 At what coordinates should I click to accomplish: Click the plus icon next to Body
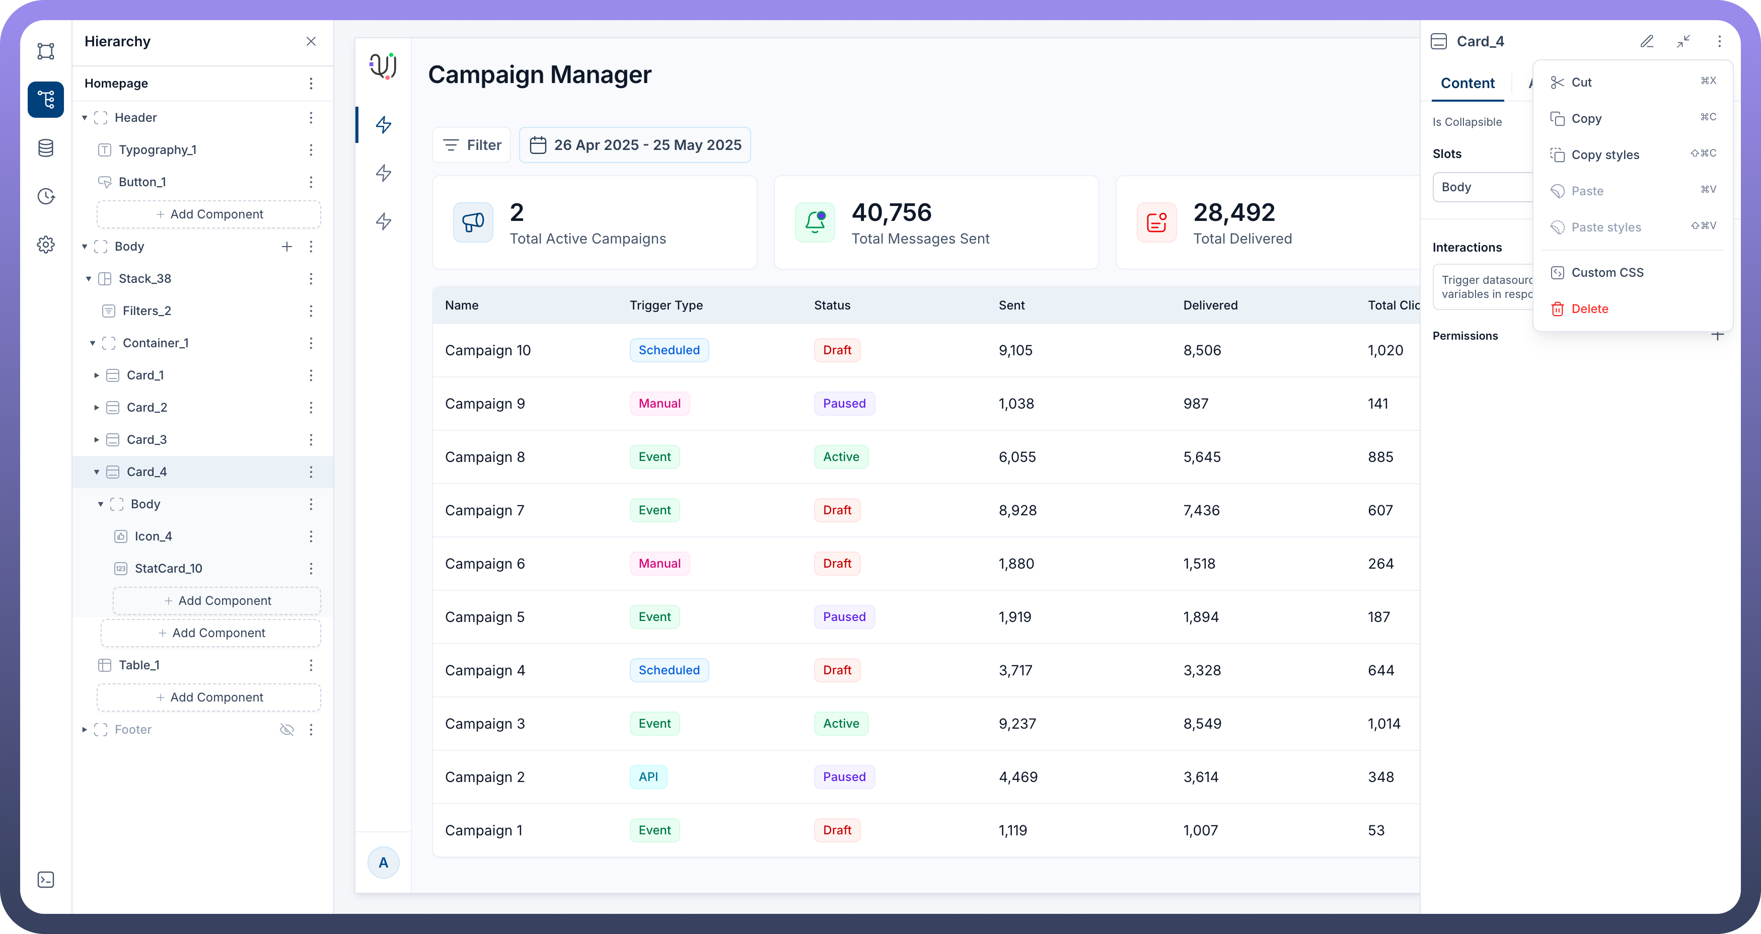pyautogui.click(x=287, y=247)
